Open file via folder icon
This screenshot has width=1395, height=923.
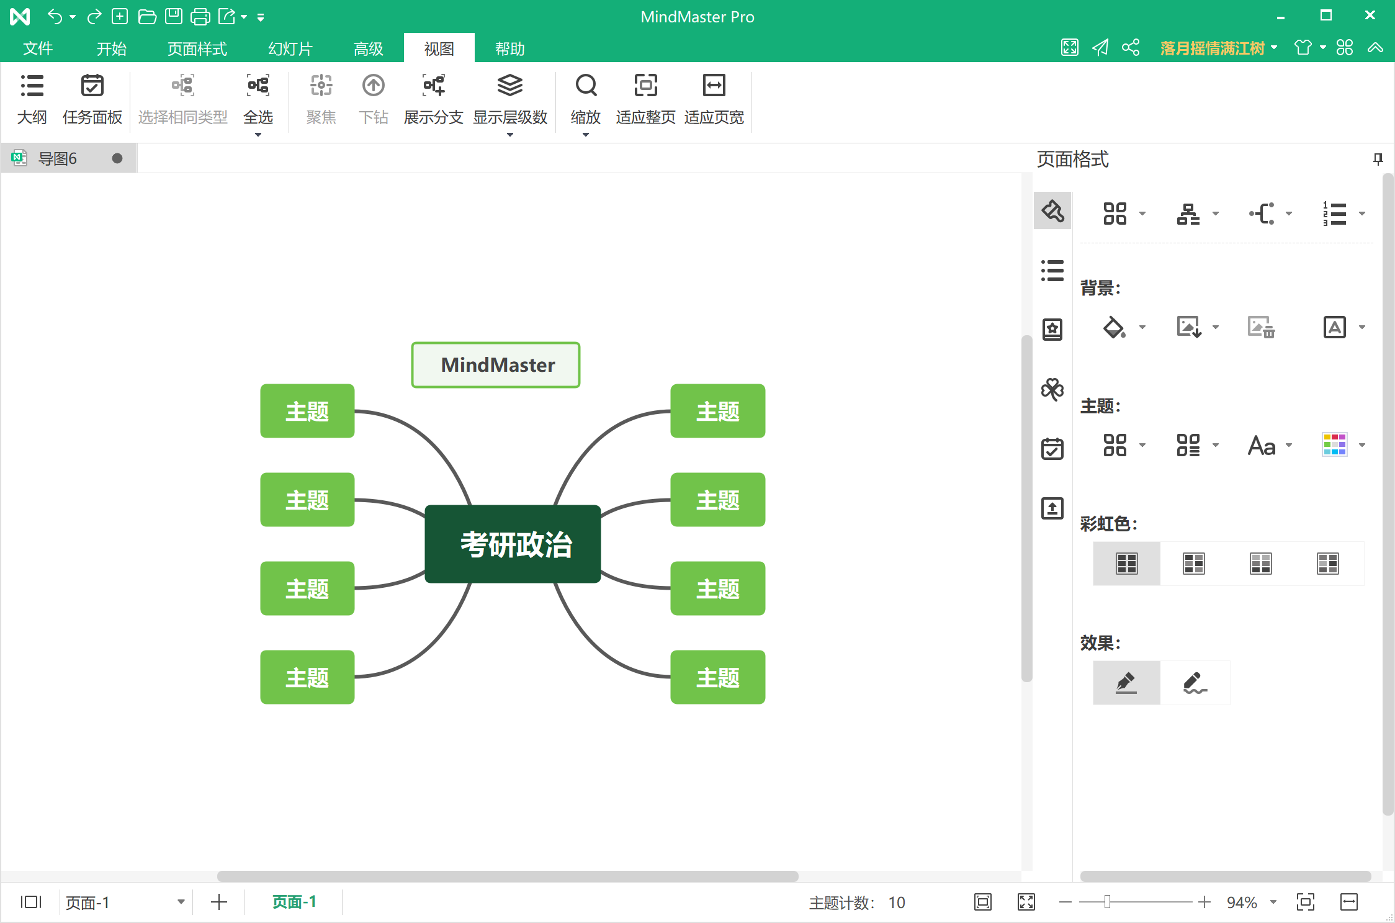[147, 17]
